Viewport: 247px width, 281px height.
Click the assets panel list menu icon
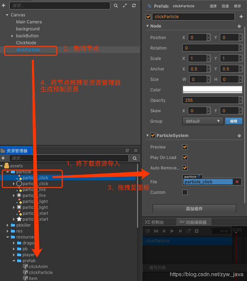(136, 150)
